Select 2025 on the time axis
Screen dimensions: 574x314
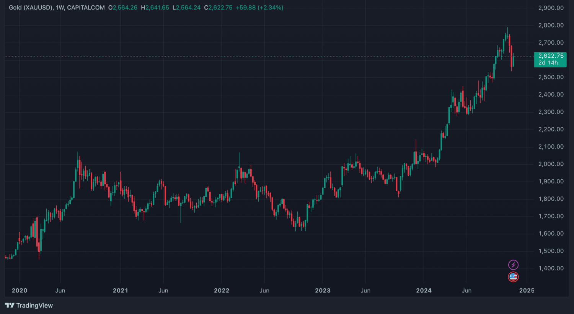[x=527, y=290]
